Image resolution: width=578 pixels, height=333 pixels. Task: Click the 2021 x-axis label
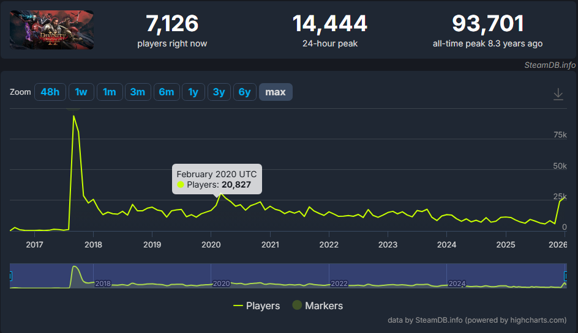click(x=270, y=244)
